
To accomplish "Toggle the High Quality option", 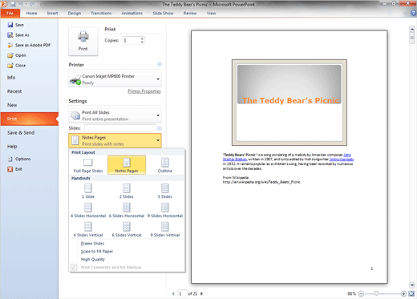I will pos(93,260).
